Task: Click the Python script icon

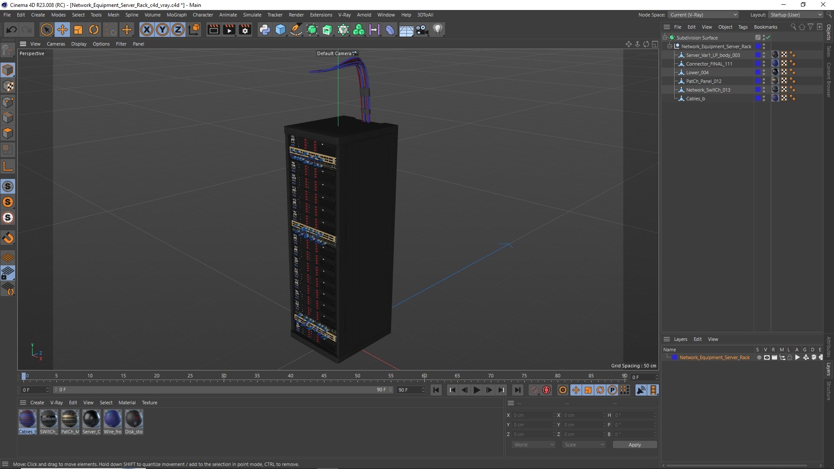Action: pos(265,30)
